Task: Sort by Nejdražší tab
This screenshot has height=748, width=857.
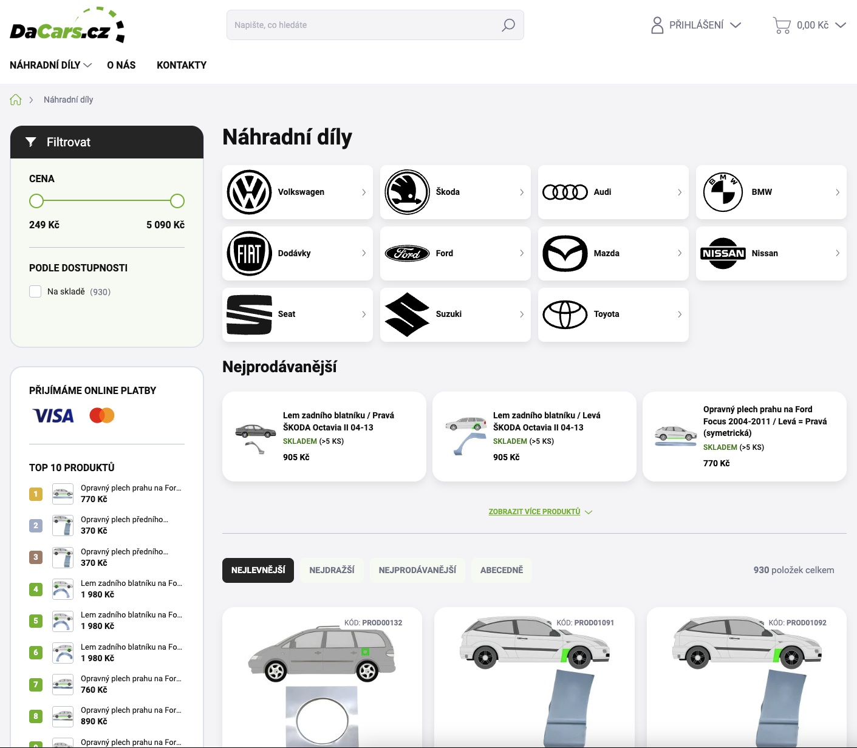Action: 332,570
